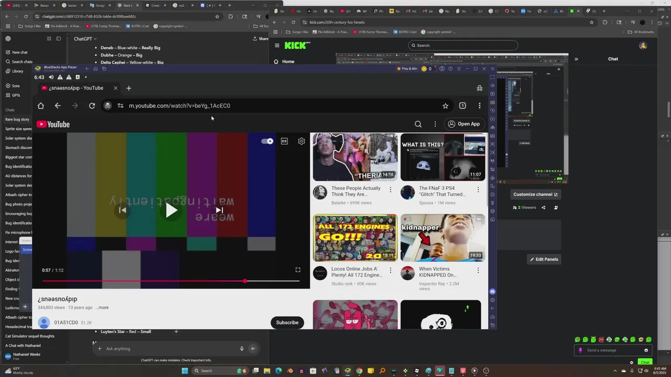Open options menu for 'These People Actually' video

(390, 190)
